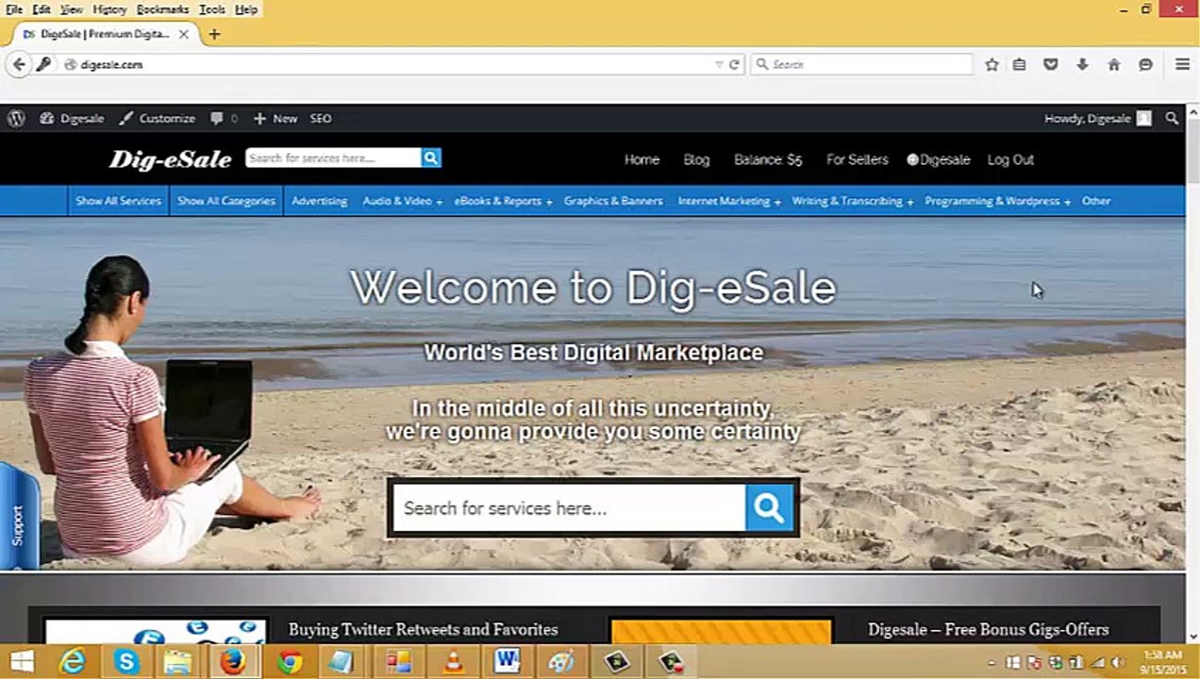The image size is (1200, 679).
Task: Click the Show All Categories button
Action: tap(226, 201)
